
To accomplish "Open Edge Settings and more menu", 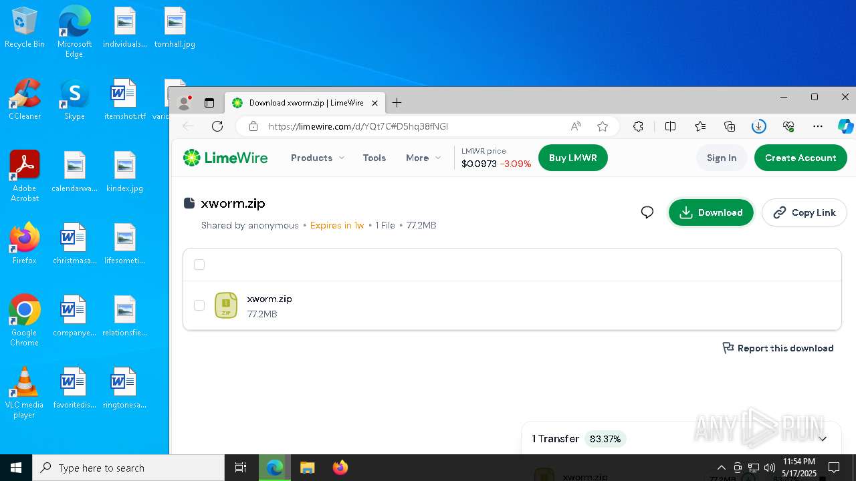I will click(818, 126).
